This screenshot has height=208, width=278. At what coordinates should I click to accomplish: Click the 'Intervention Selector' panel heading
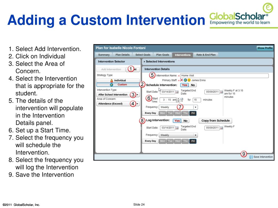(x=112, y=61)
